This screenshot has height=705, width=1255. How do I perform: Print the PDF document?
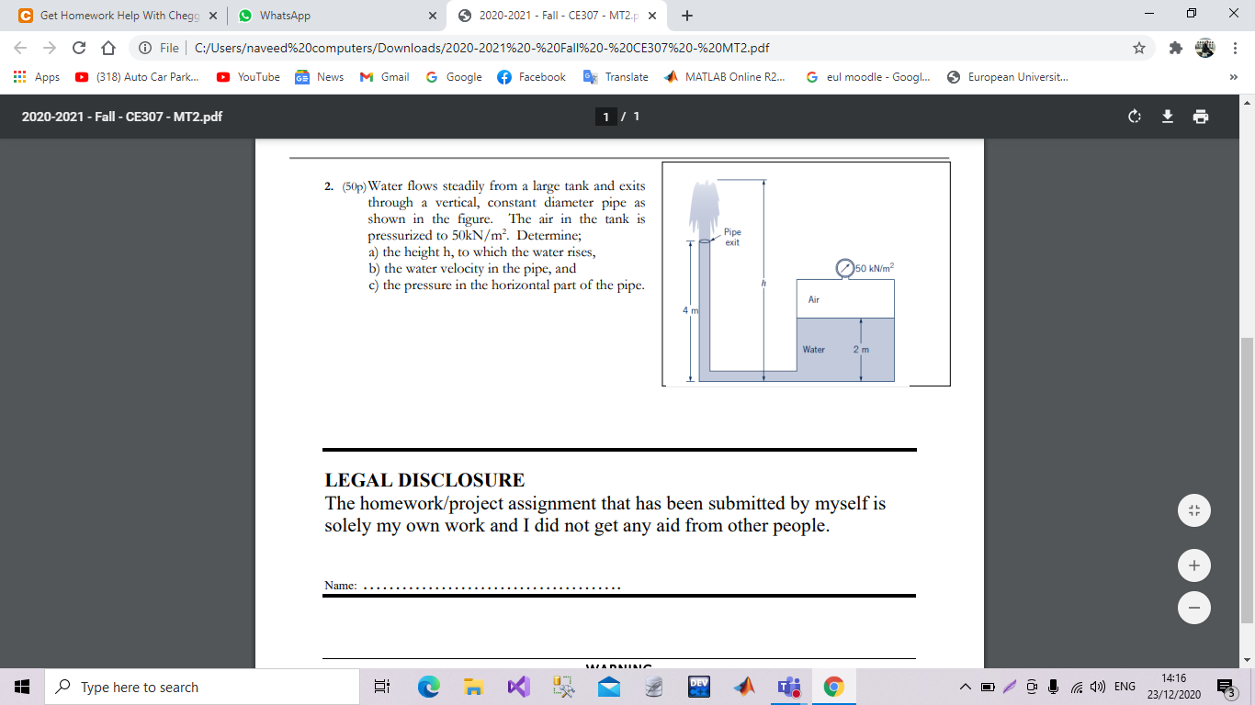click(x=1201, y=117)
